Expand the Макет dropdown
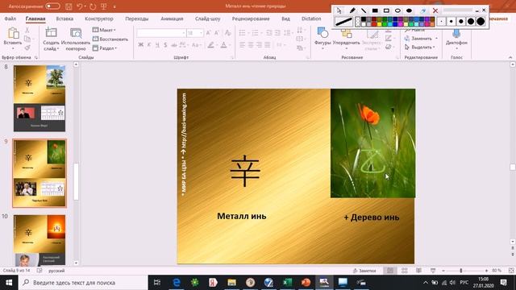The width and height of the screenshot is (516, 290). point(104,30)
